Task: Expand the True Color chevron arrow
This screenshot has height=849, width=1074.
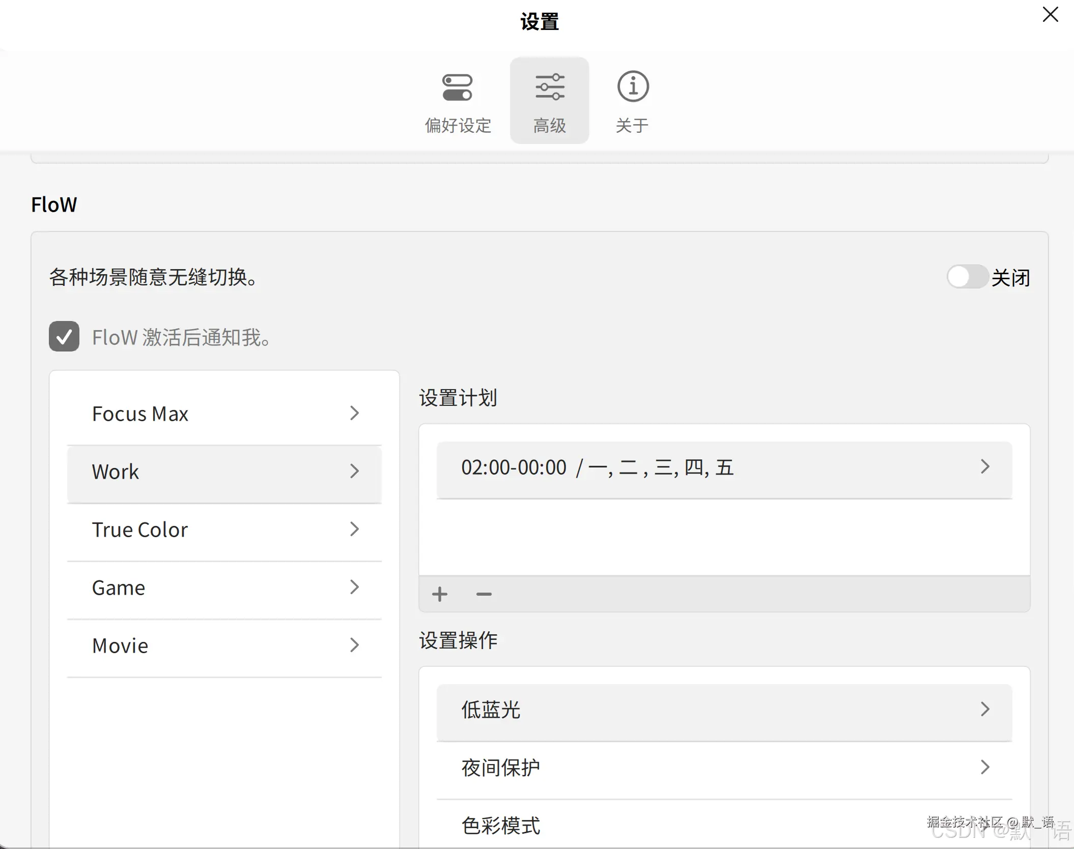Action: pos(355,529)
